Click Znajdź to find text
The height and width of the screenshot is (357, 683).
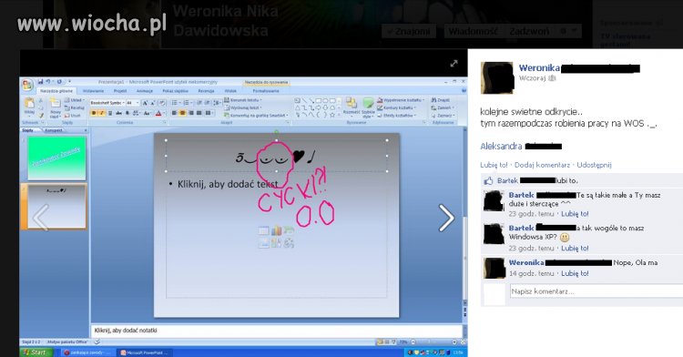click(441, 100)
